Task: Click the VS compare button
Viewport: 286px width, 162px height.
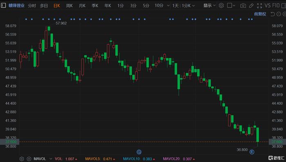Action: click(267, 5)
